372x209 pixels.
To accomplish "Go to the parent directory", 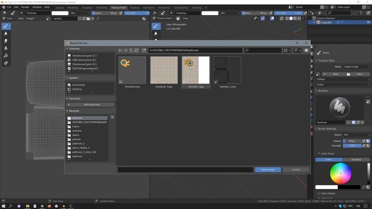I will click(131, 51).
